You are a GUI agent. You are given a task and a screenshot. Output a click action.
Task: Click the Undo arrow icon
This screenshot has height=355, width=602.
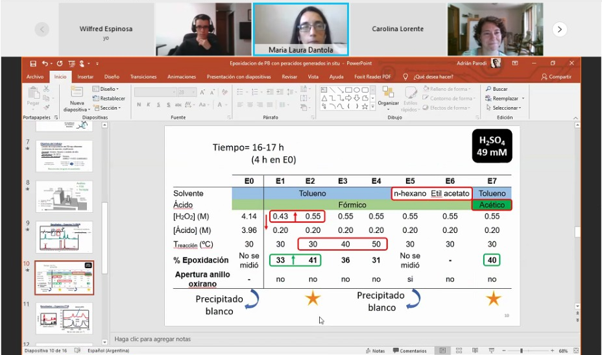coord(45,64)
